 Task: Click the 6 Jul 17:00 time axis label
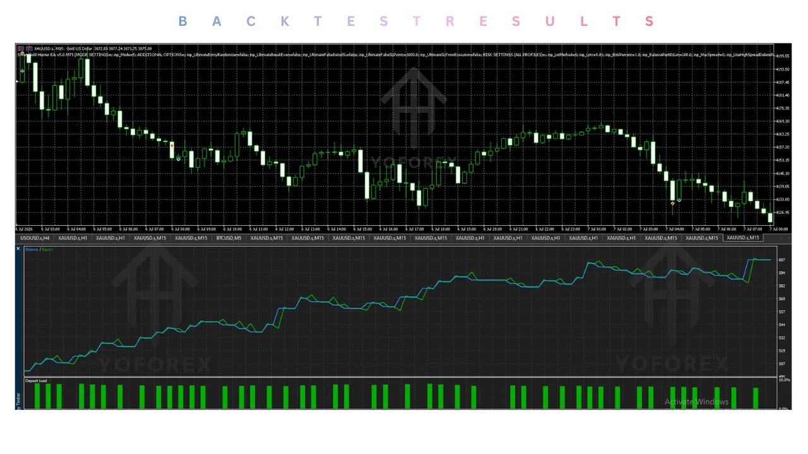click(415, 229)
